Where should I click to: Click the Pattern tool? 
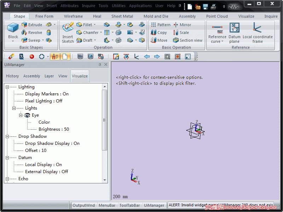point(161,25)
